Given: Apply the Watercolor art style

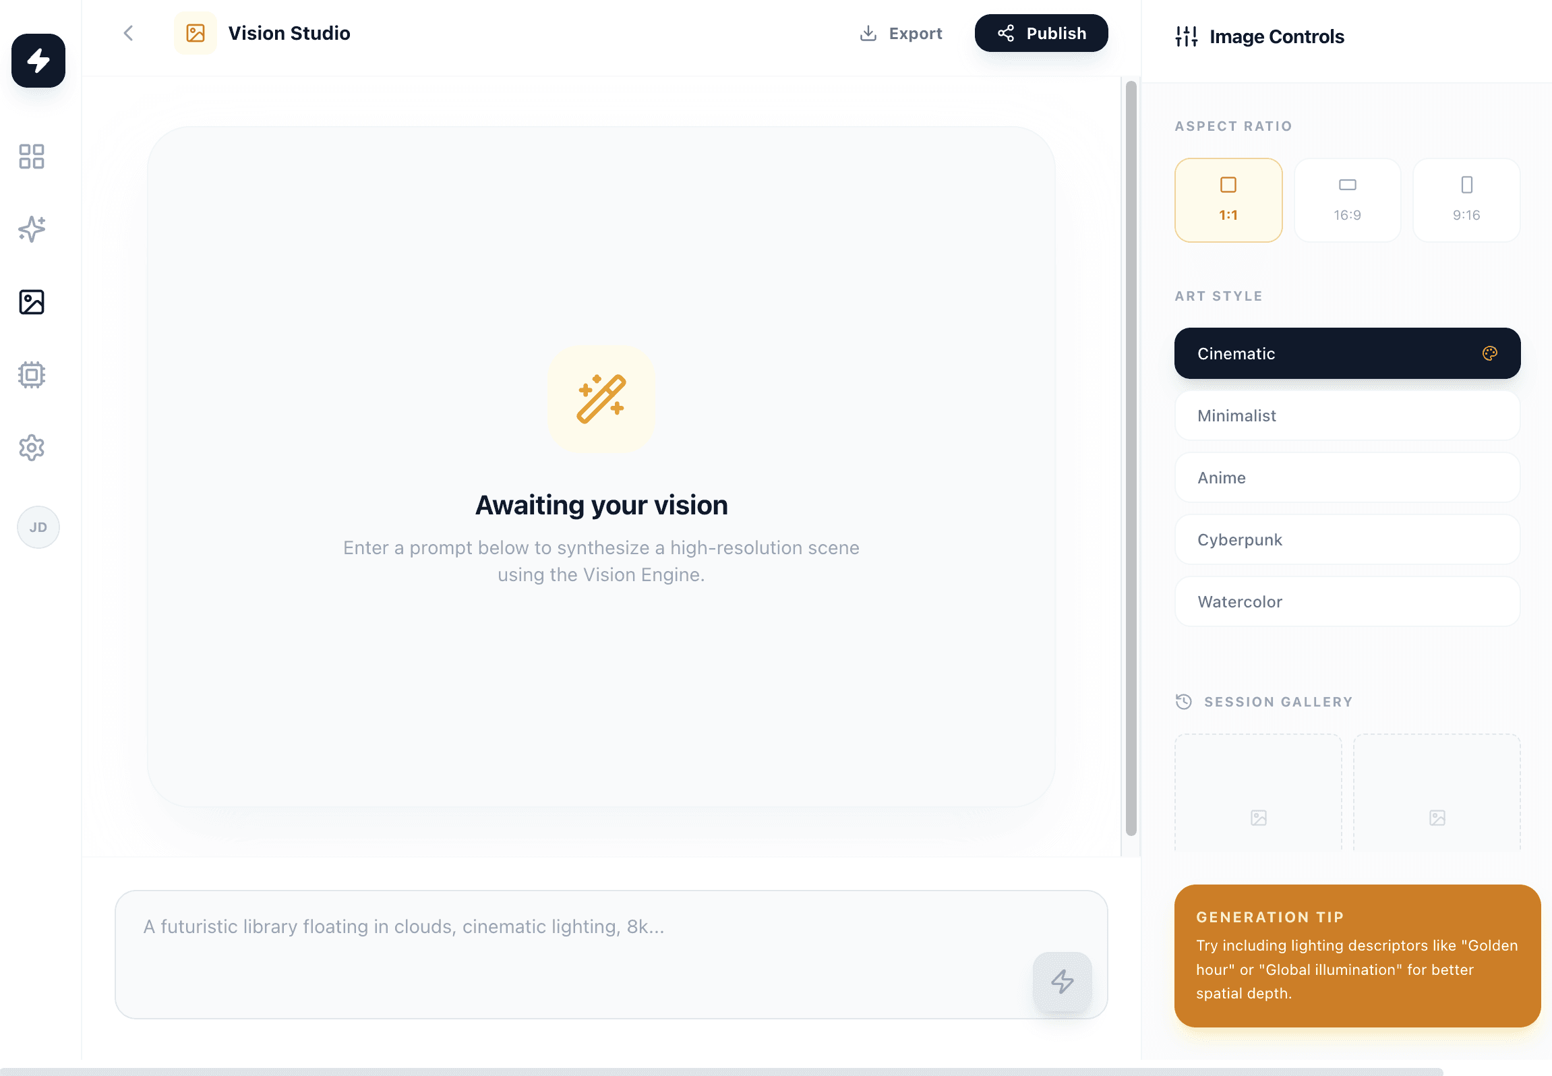Looking at the screenshot, I should pyautogui.click(x=1347, y=602).
